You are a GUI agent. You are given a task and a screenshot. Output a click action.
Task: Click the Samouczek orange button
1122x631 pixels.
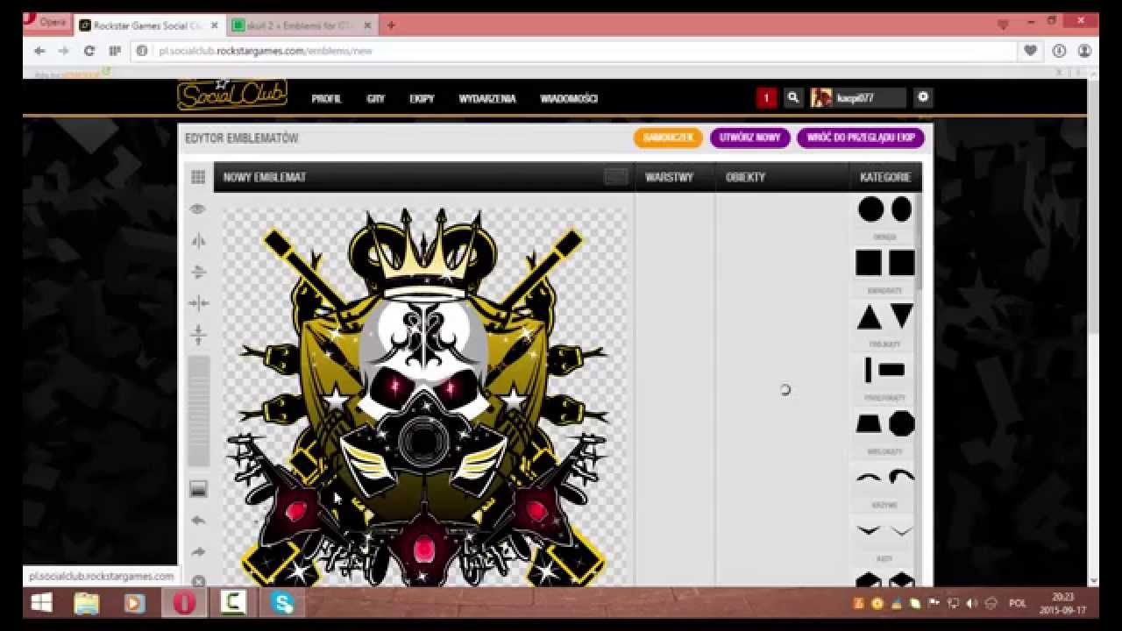pyautogui.click(x=668, y=138)
